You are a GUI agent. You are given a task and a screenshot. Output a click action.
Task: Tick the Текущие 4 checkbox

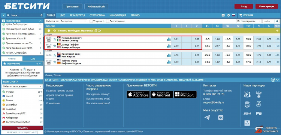[91, 21]
